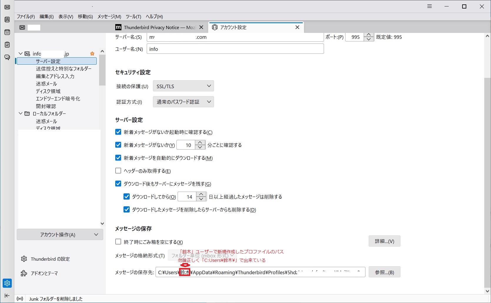491x303 pixels.
Task: Open the Address Book sidebar icon
Action: click(7, 20)
